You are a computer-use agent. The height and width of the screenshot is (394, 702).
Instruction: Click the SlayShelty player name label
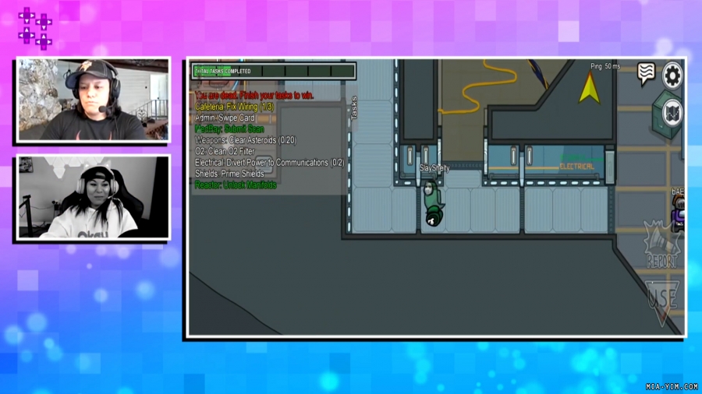434,168
